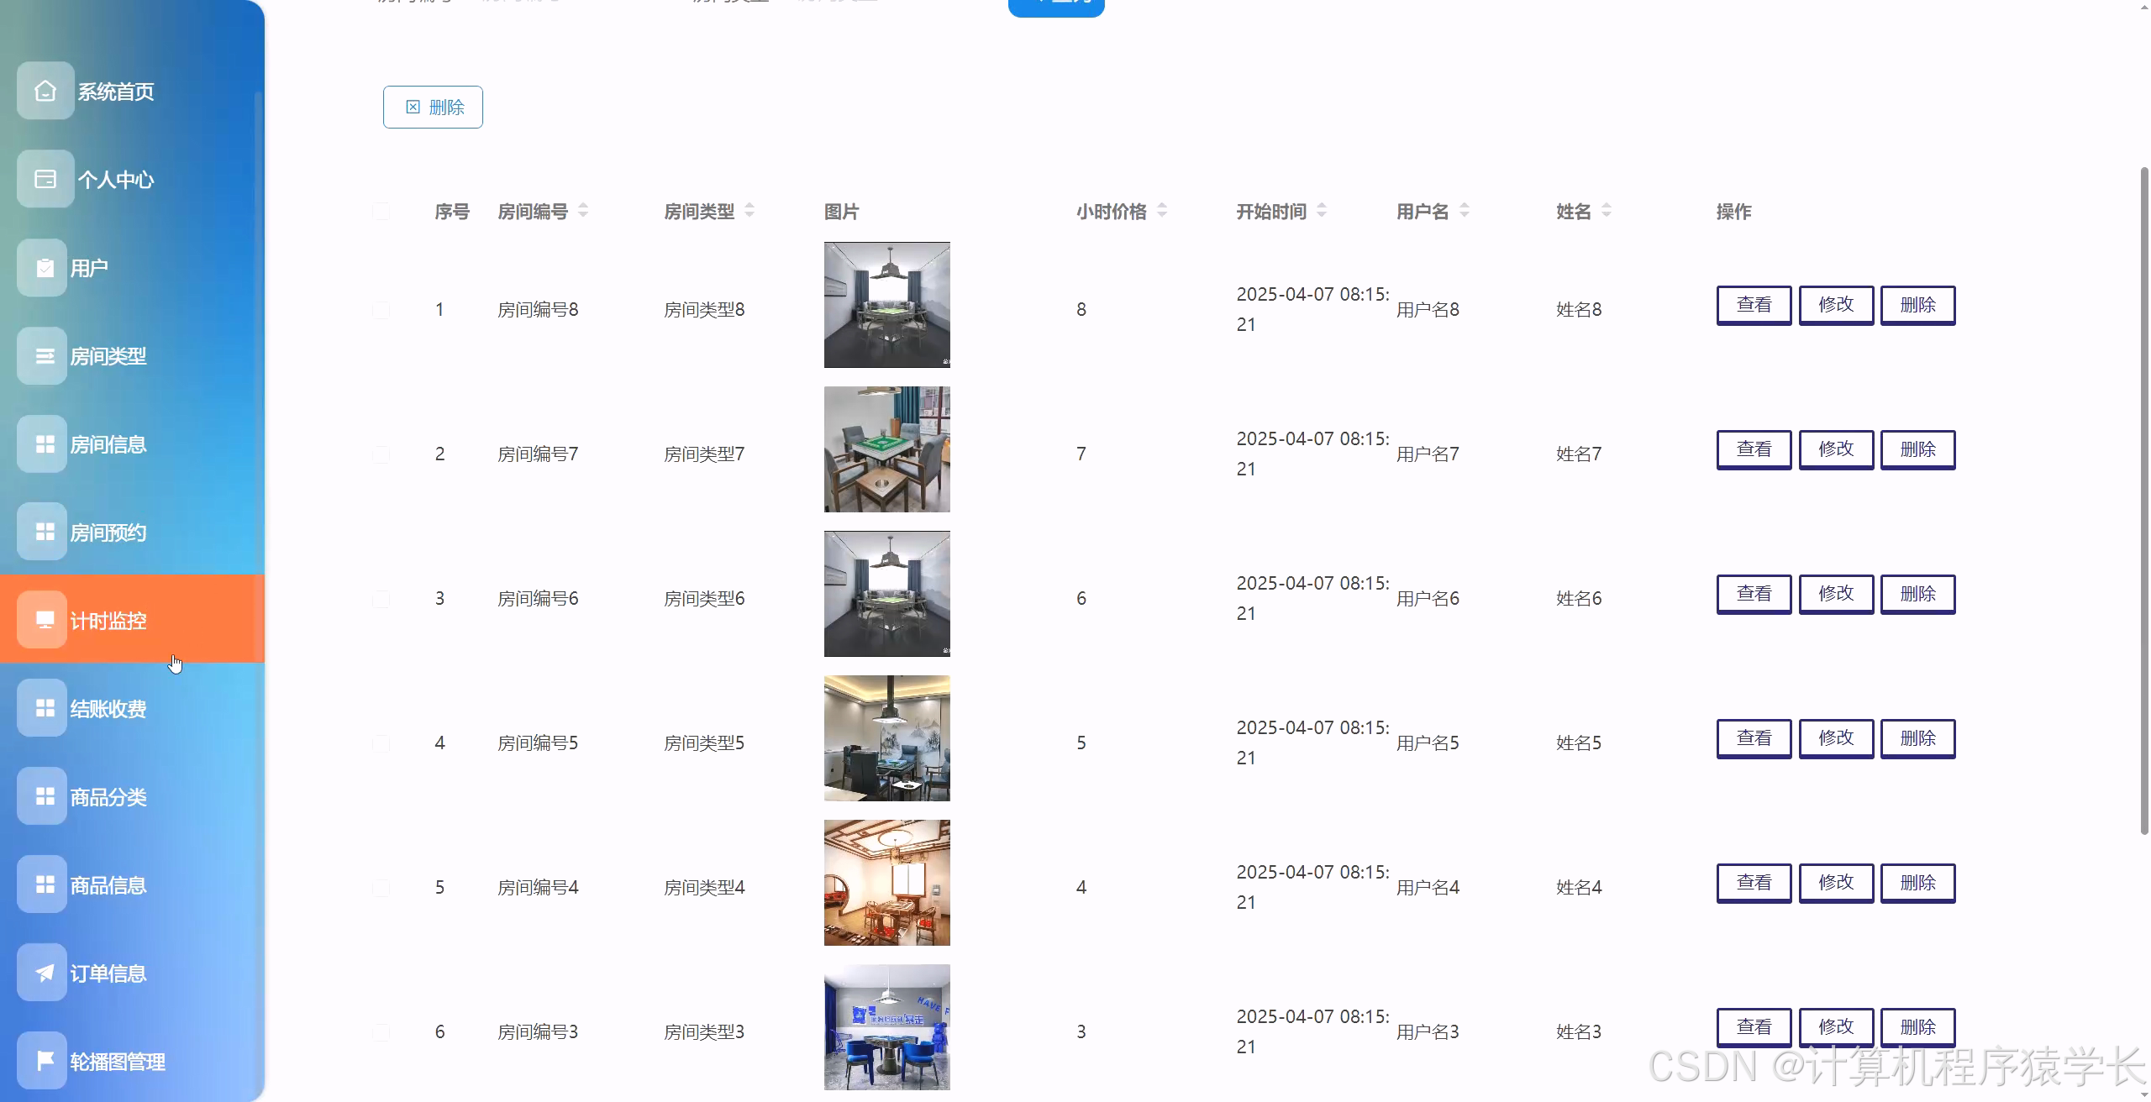
Task: Switch to the 结账收费 menu item
Action: 41,708
